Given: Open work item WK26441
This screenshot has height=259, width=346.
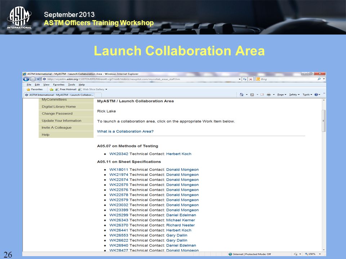Looking at the screenshot, I should [x=119, y=230].
